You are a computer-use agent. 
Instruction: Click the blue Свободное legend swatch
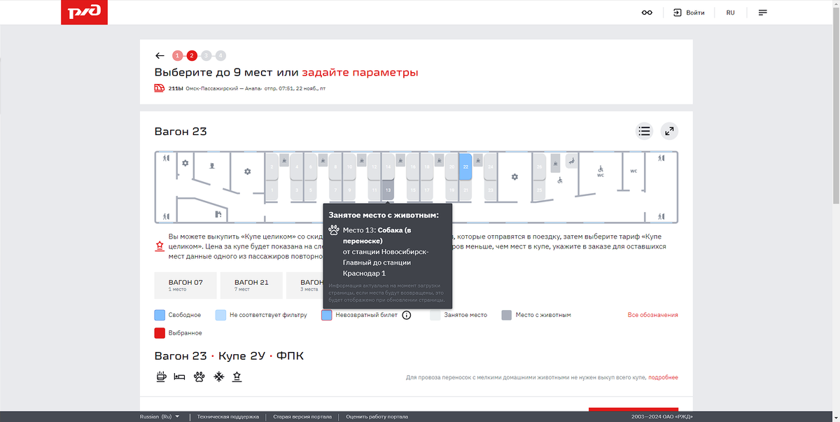(159, 315)
